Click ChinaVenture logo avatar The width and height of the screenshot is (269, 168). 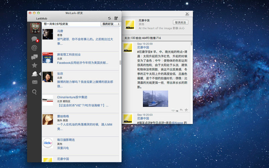coord(48,100)
